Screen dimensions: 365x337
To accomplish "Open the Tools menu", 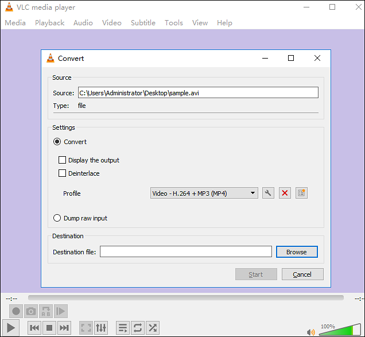I will 173,23.
